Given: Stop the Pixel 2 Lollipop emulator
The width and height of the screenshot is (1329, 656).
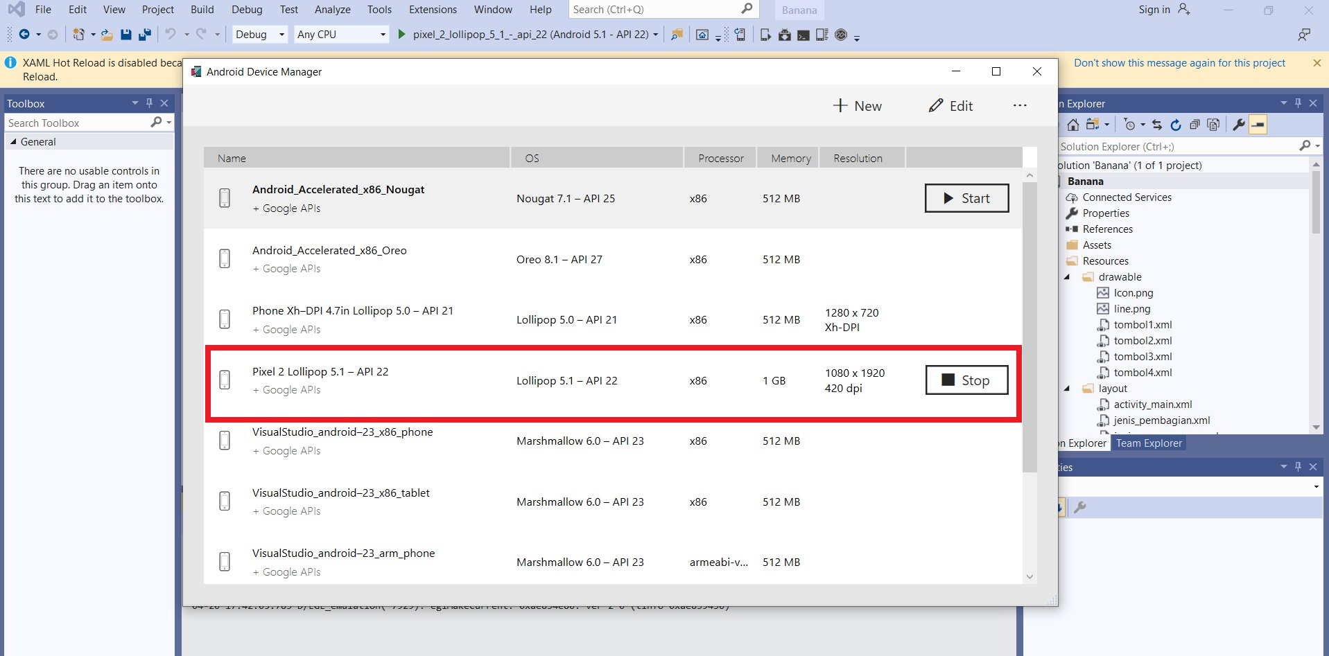Looking at the screenshot, I should click(x=966, y=380).
